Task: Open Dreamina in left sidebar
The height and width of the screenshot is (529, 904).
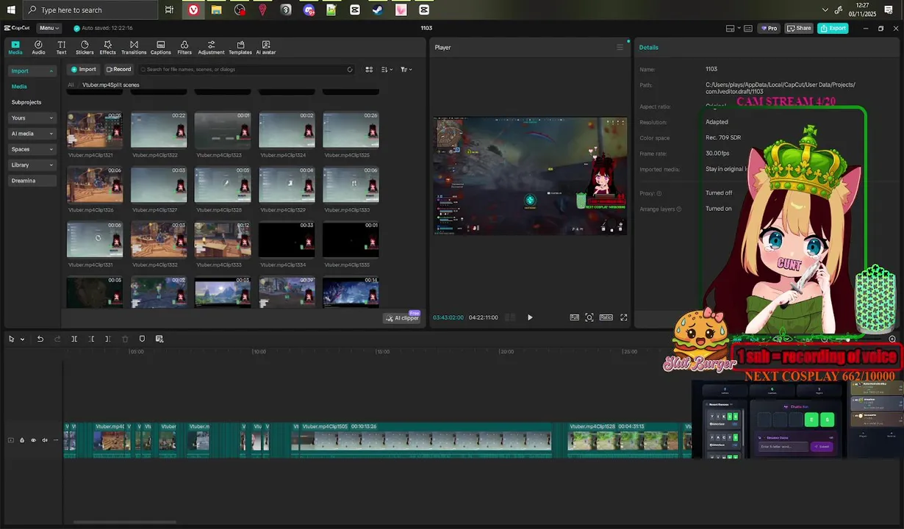Action: point(32,181)
